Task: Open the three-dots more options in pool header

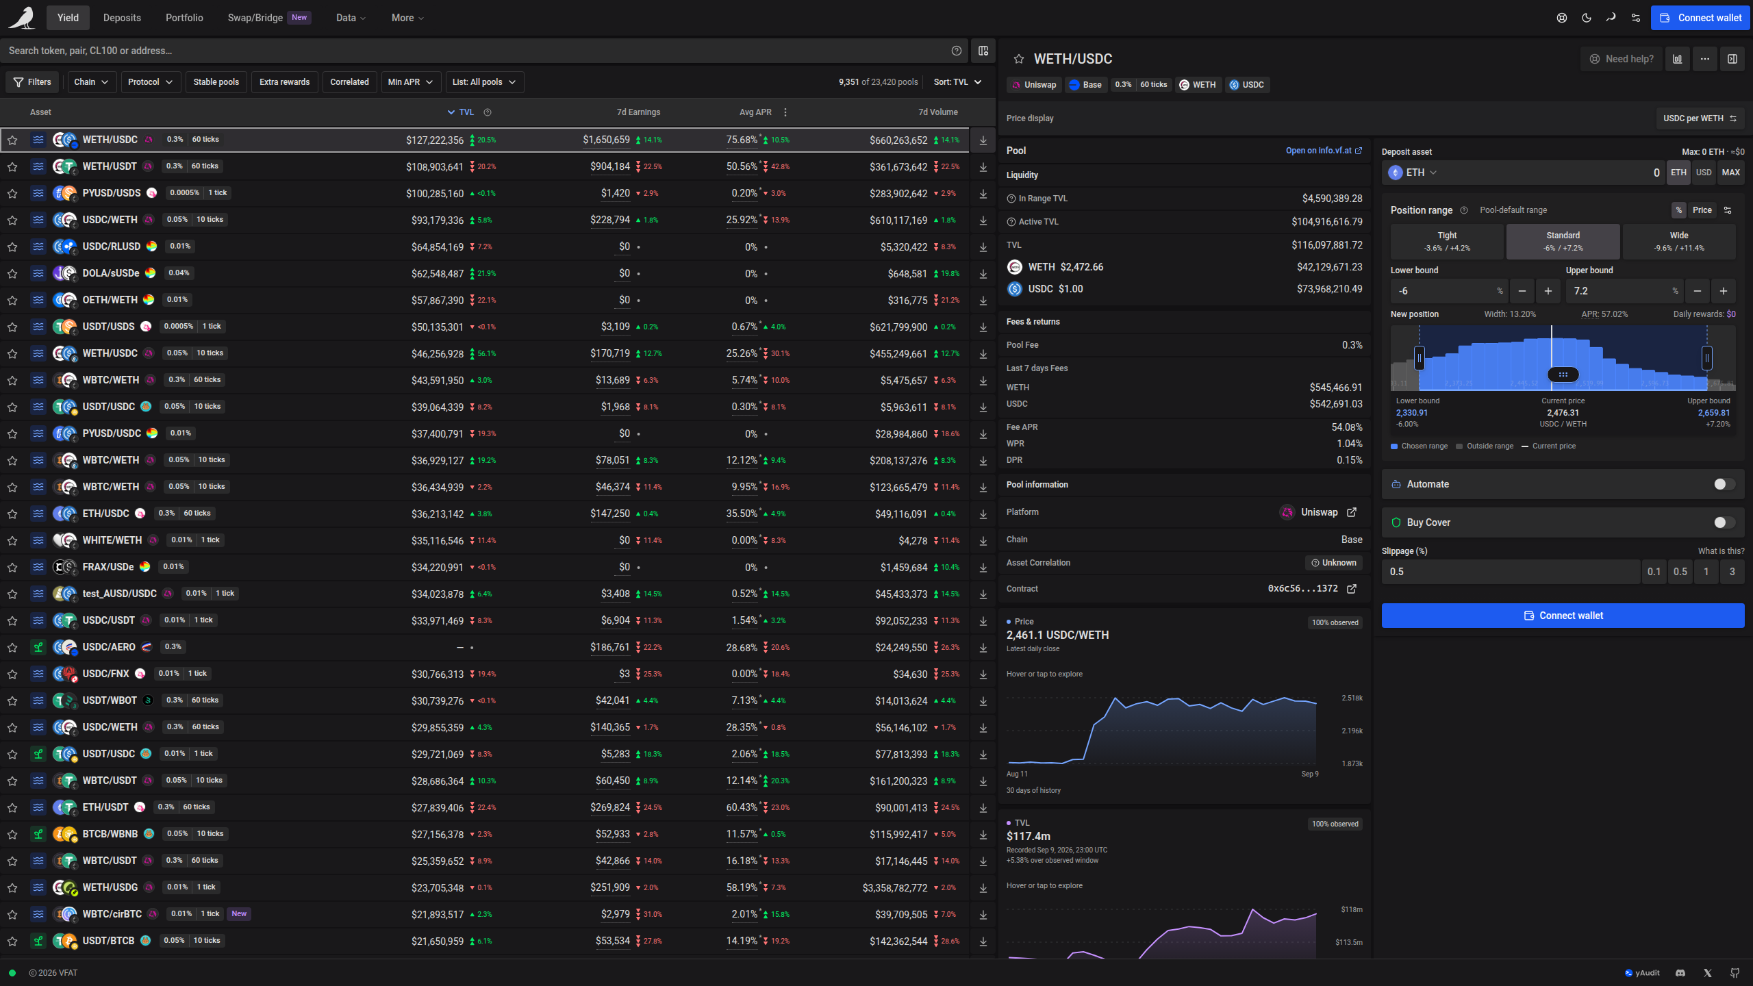Action: coord(1705,59)
